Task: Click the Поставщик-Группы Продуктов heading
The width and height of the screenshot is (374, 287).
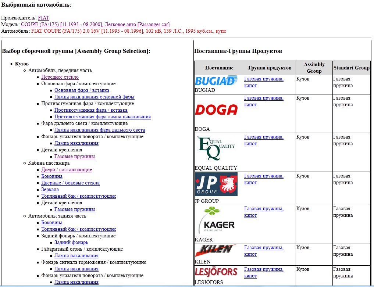Action: click(x=238, y=51)
